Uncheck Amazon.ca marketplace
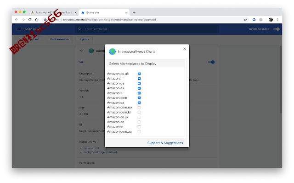This screenshot has width=294, height=183. 139,102
